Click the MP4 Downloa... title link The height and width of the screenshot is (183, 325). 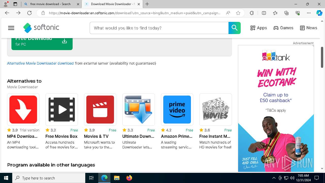tap(22, 136)
